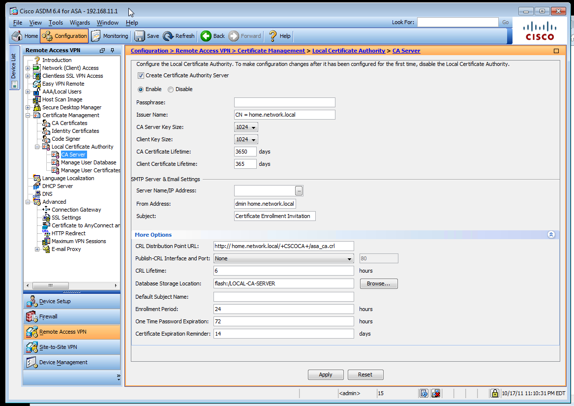Open the Help menu
Image resolution: width=574 pixels, height=406 pixels.
point(132,23)
